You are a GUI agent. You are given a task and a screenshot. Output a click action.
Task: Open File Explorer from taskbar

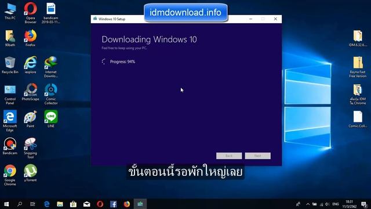tap(60, 204)
